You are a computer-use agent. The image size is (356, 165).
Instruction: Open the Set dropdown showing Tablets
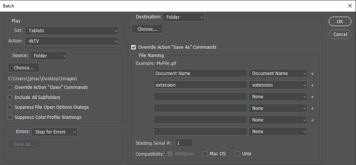click(72, 31)
